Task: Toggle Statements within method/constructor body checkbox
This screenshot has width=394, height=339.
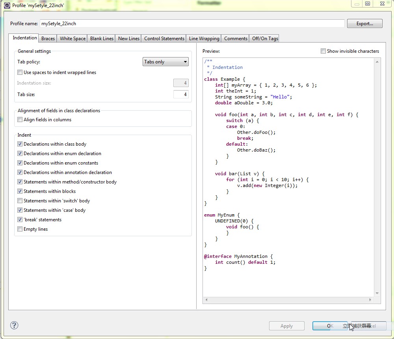Action: tap(20, 182)
